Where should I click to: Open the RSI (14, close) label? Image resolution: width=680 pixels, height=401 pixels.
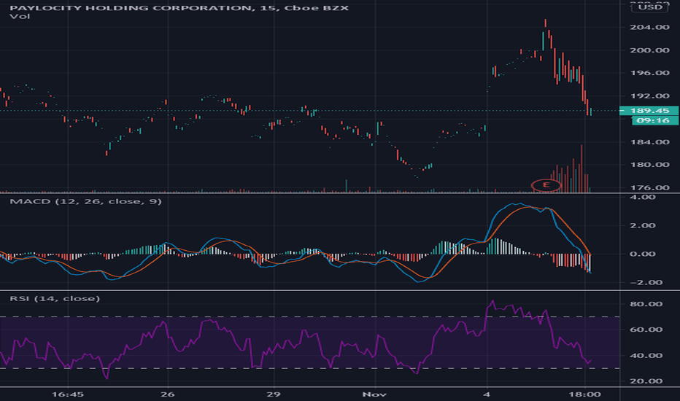click(x=55, y=299)
